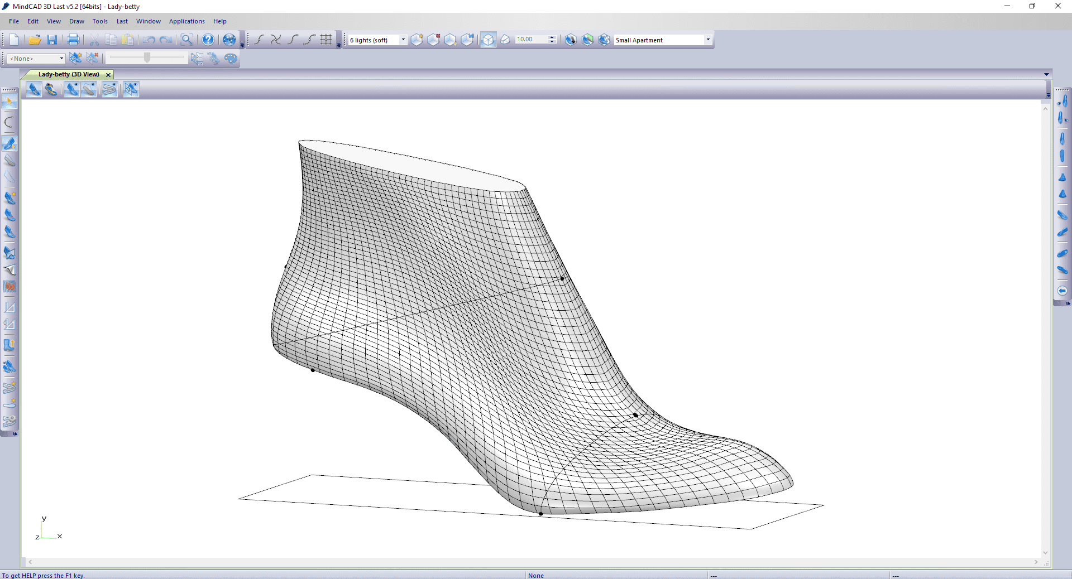Select the arrow pointer tool
The width and height of the screenshot is (1072, 579).
point(9,102)
